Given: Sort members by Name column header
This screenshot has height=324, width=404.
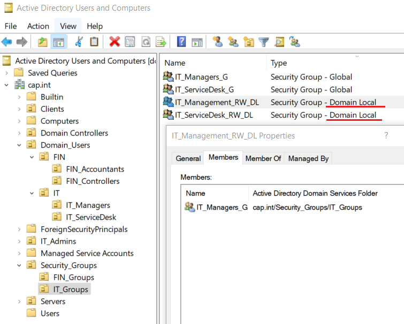Looking at the screenshot, I should pyautogui.click(x=195, y=193).
